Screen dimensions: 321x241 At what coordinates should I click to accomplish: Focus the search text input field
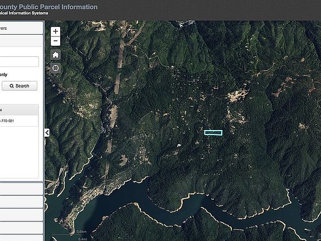[19, 61]
